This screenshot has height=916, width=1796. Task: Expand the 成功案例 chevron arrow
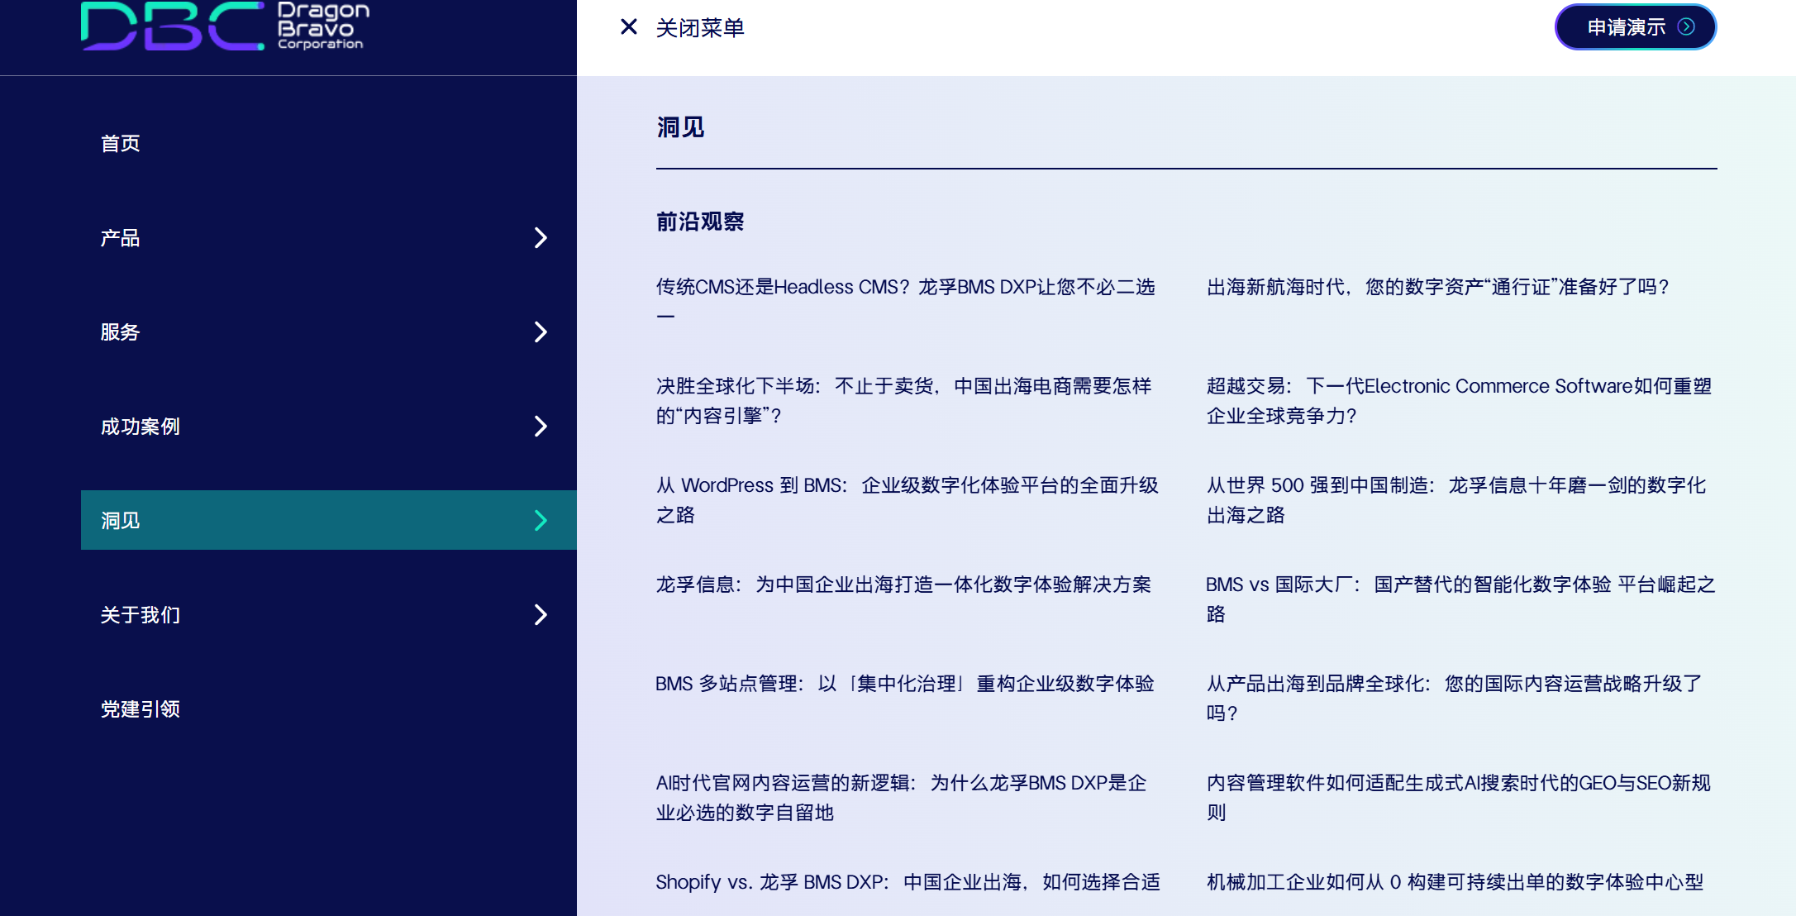pyautogui.click(x=541, y=427)
